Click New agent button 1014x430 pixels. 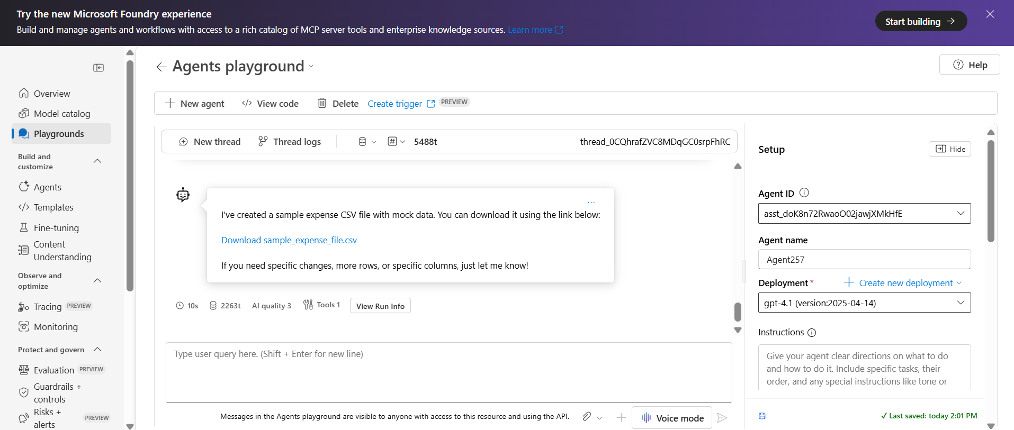tap(194, 104)
